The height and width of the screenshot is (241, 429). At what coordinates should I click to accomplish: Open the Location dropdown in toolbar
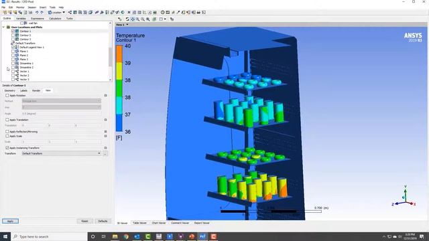click(56, 12)
